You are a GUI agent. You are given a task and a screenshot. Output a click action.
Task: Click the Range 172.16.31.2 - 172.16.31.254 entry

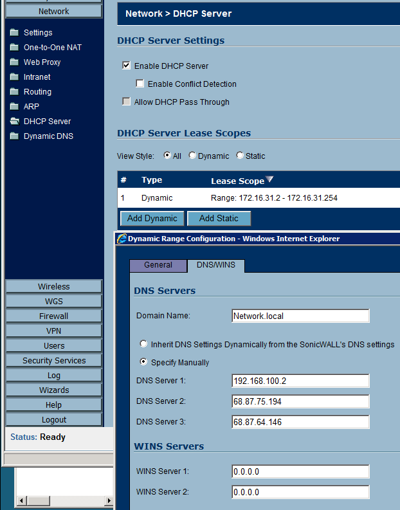pyautogui.click(x=274, y=197)
